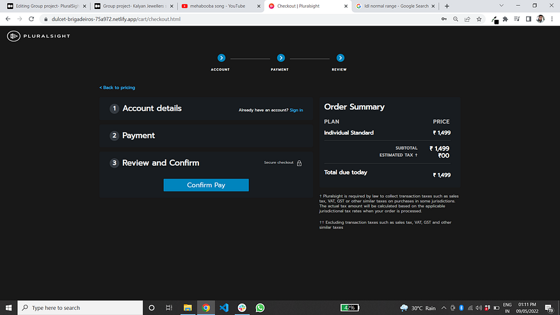Image resolution: width=560 pixels, height=315 pixels.
Task: Select the Review step circle icon
Action: click(340, 58)
